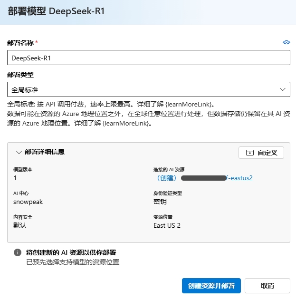Click the 部署类型 label
The image size is (296, 300).
[20, 75]
